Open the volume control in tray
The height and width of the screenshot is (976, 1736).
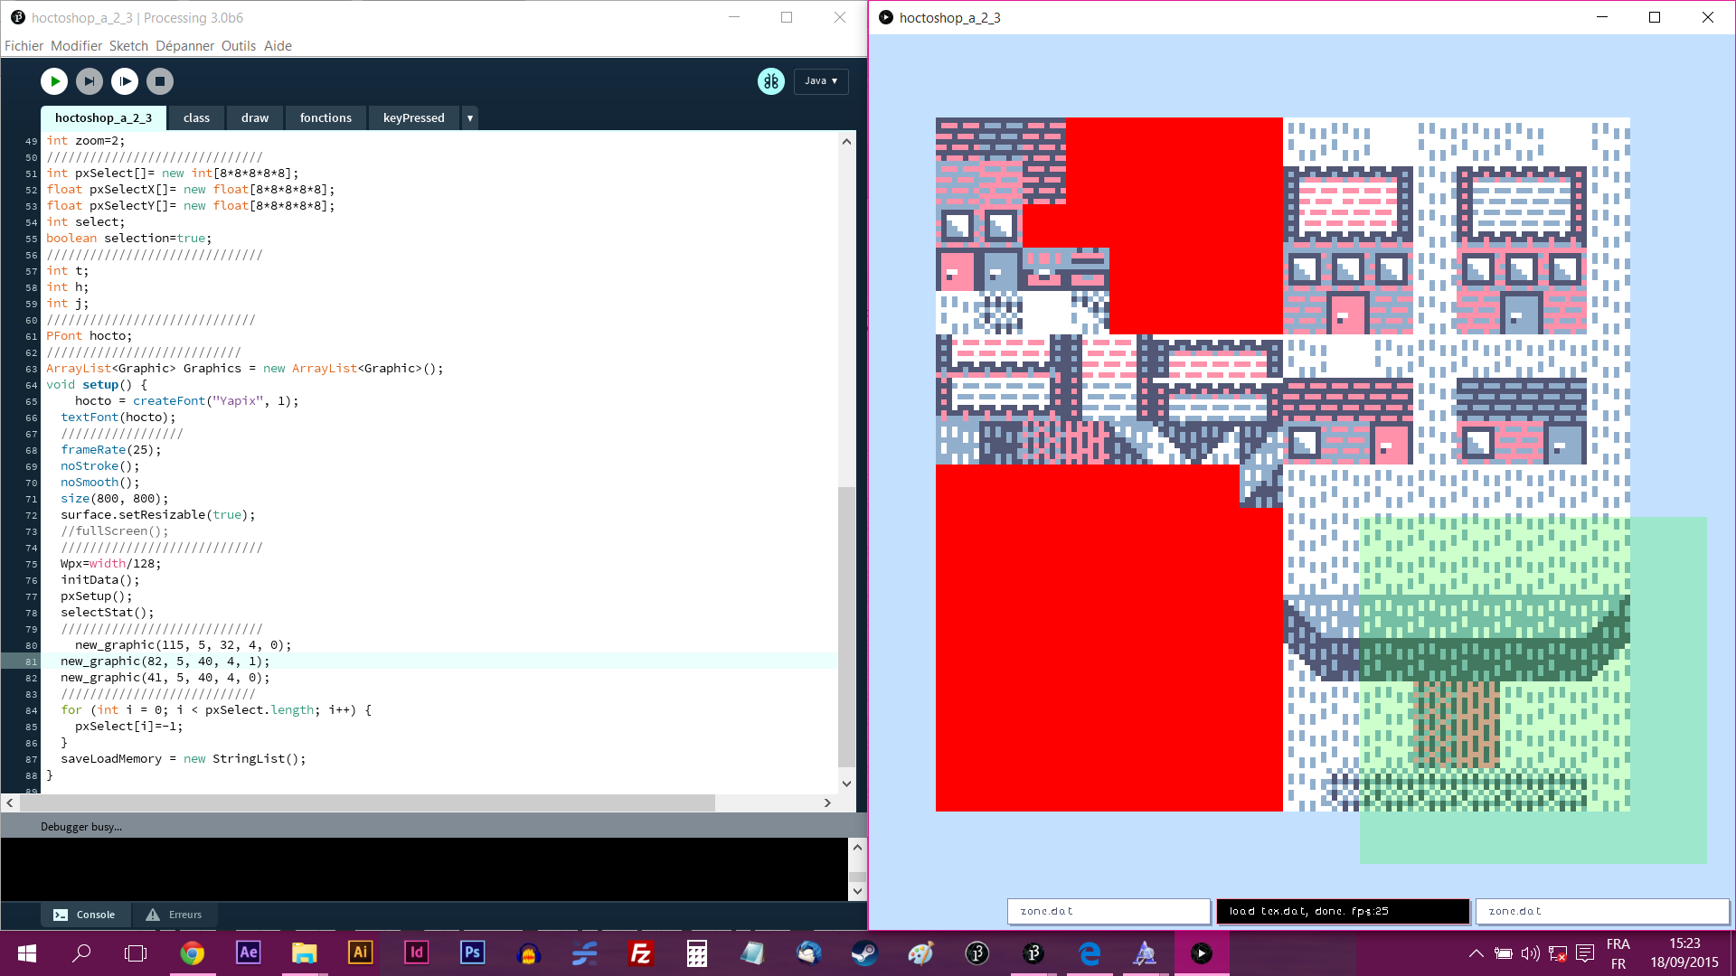[1530, 953]
